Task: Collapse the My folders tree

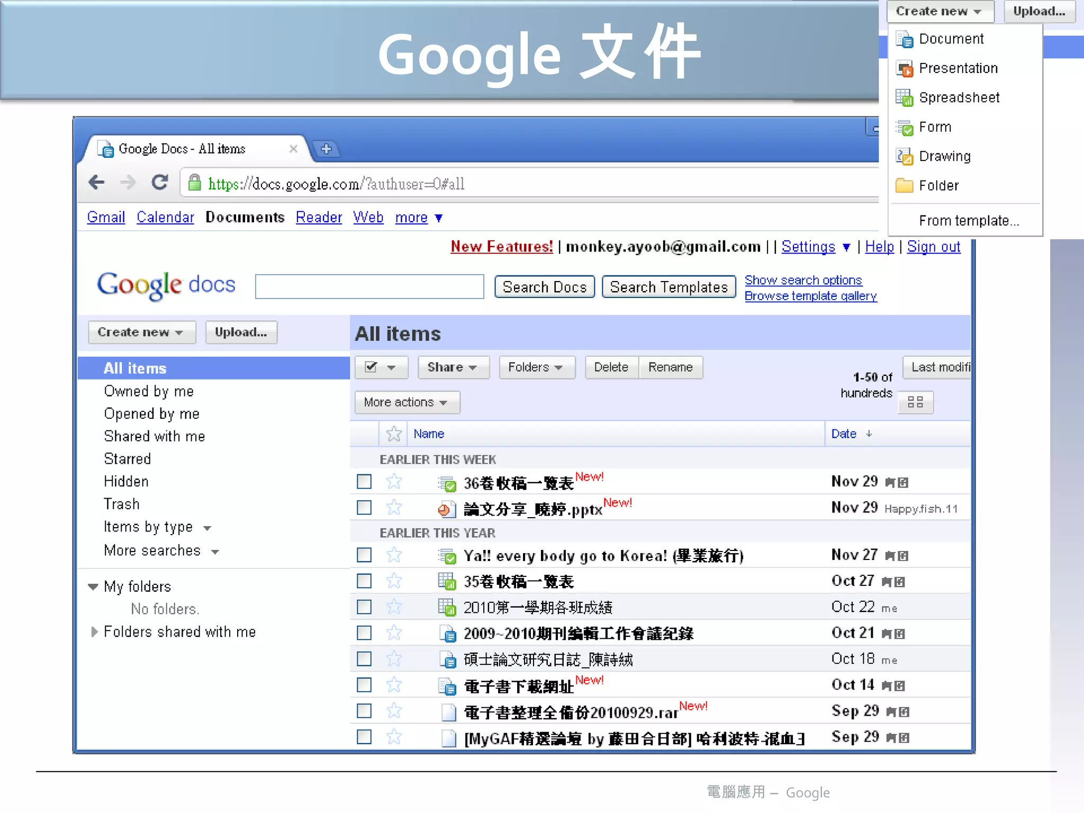Action: click(93, 586)
